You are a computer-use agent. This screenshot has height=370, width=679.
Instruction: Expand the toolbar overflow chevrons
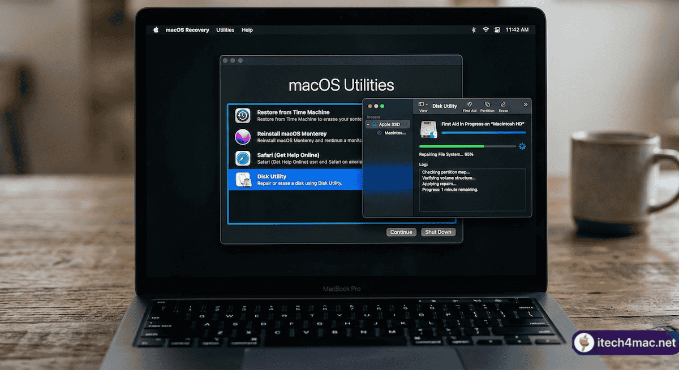pos(525,105)
